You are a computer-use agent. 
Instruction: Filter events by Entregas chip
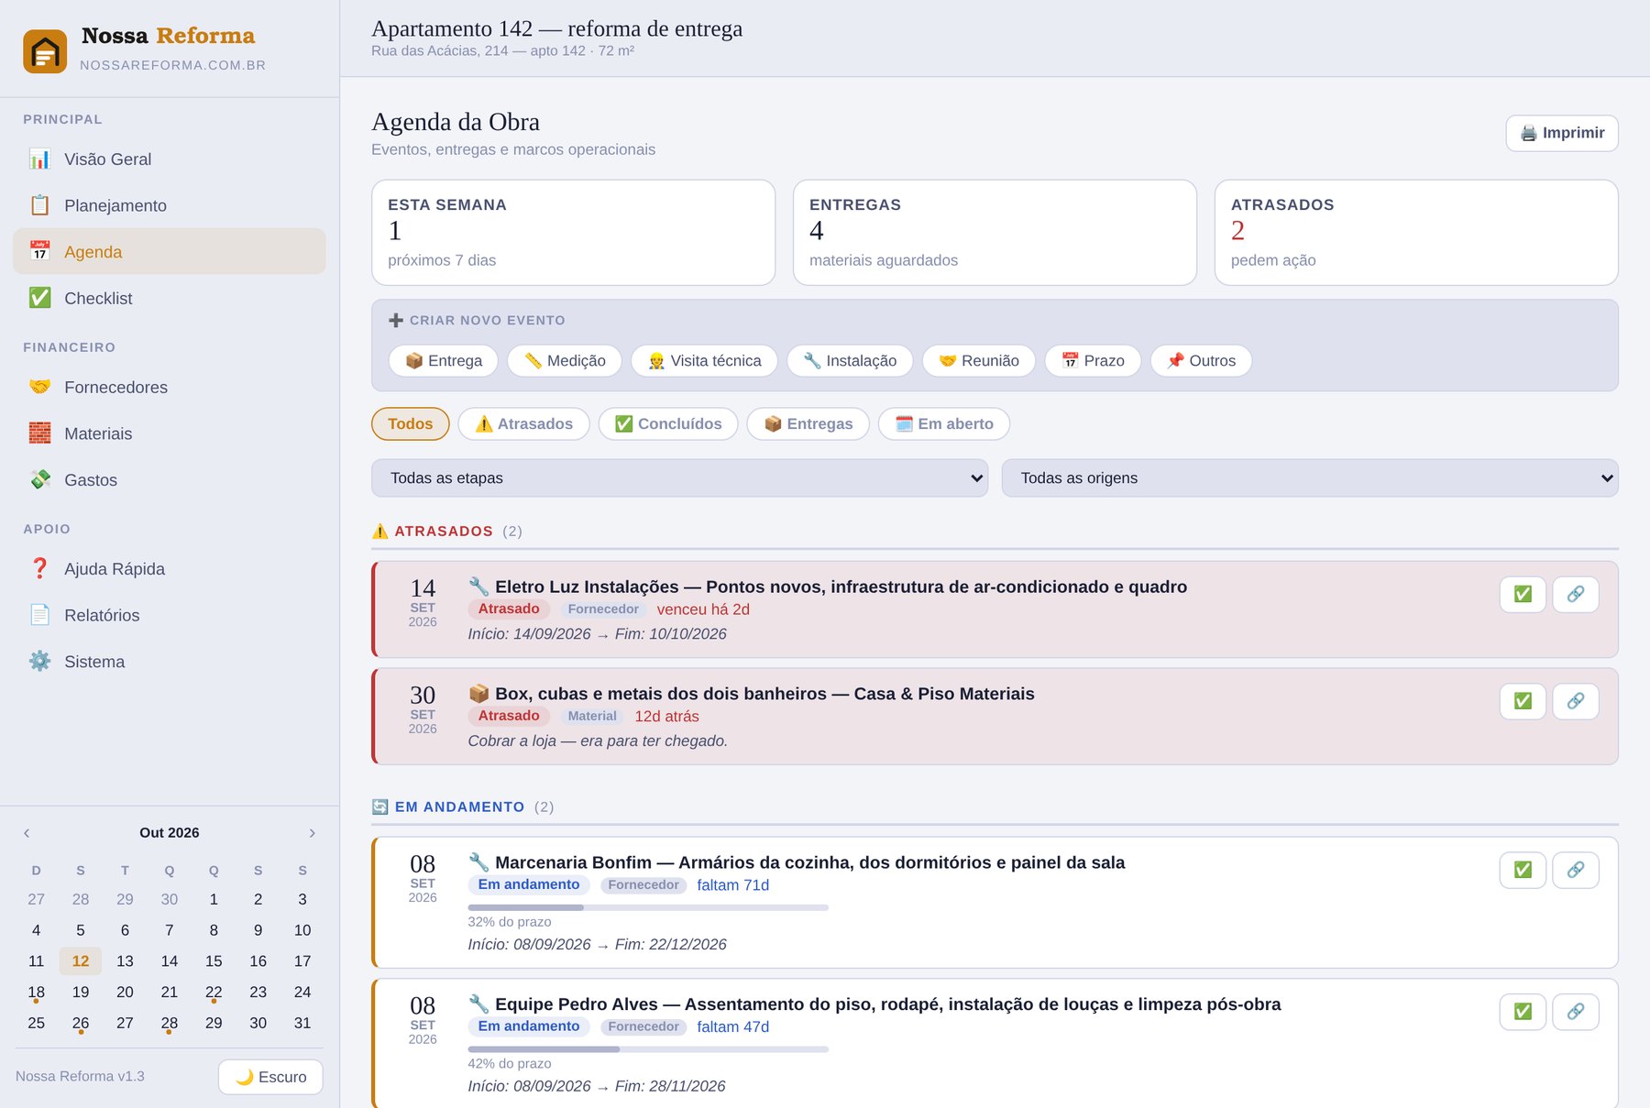pos(808,423)
